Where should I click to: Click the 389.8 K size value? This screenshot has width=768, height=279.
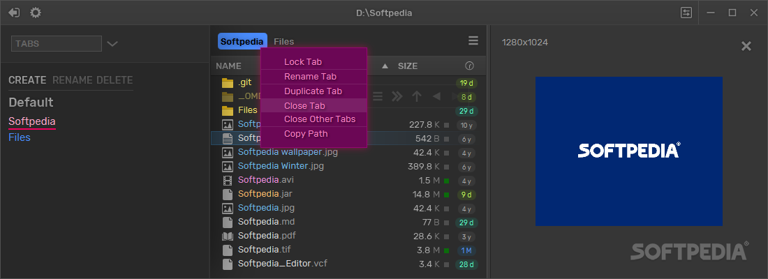pos(424,167)
